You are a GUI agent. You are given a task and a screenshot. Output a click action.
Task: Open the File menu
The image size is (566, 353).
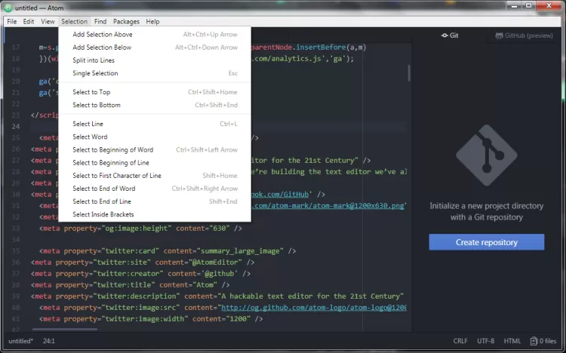pos(12,22)
